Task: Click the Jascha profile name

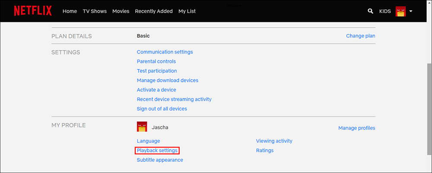Action: (160, 128)
